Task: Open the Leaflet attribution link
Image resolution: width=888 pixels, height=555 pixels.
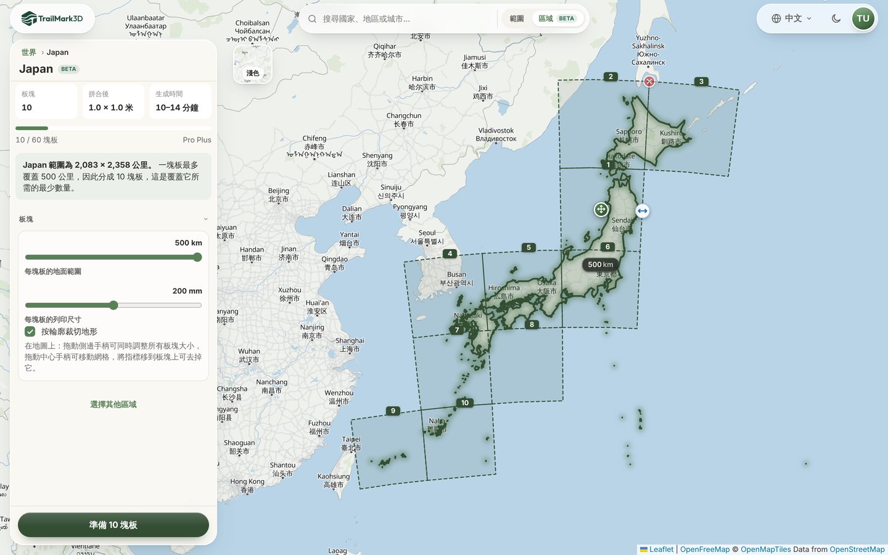Action: click(x=657, y=549)
